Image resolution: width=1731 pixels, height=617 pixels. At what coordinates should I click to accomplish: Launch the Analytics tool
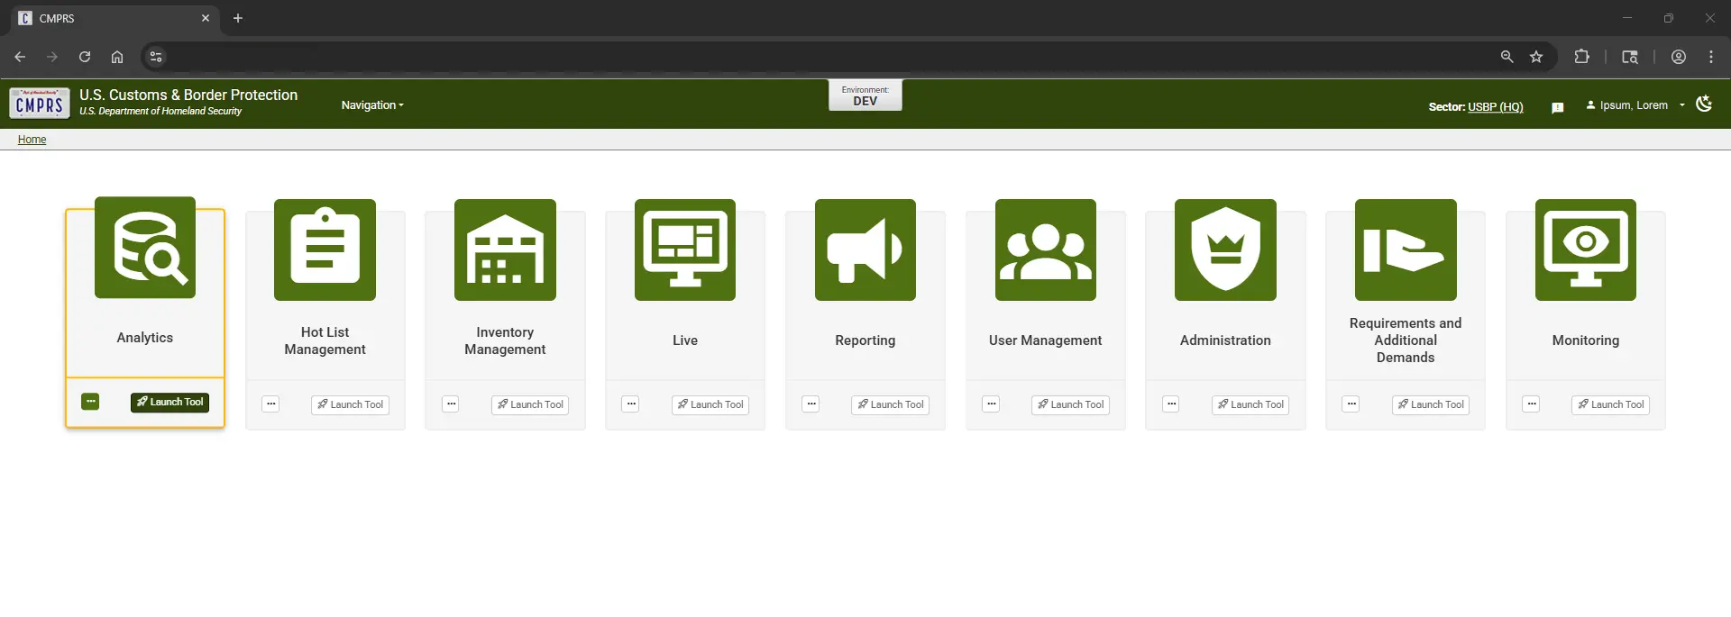tap(169, 403)
